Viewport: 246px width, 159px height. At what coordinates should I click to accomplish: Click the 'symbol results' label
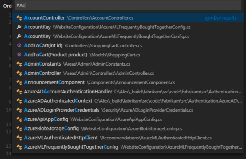coord(220,18)
